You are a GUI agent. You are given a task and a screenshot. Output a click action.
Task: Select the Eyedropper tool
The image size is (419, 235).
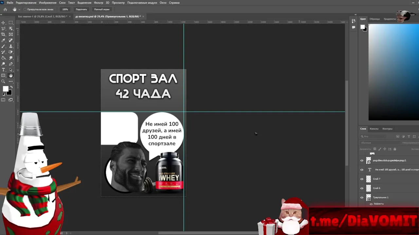(x=3, y=40)
